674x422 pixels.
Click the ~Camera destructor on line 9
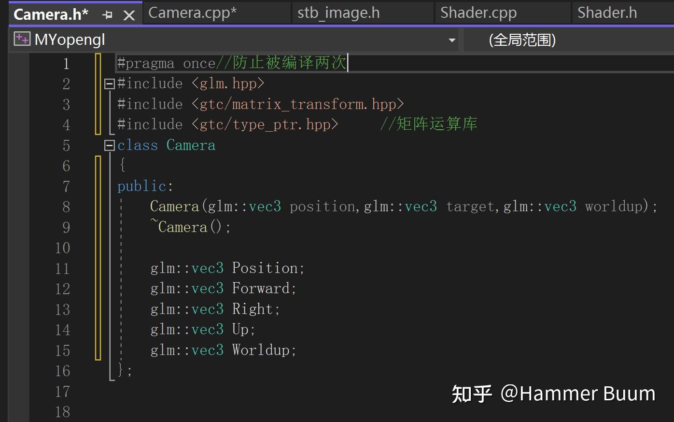(x=191, y=227)
